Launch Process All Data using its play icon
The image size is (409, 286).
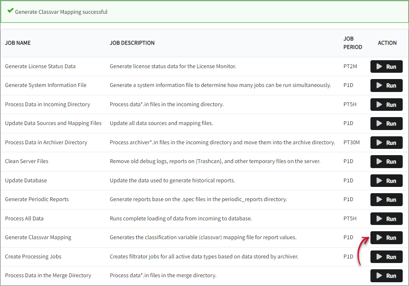379,219
